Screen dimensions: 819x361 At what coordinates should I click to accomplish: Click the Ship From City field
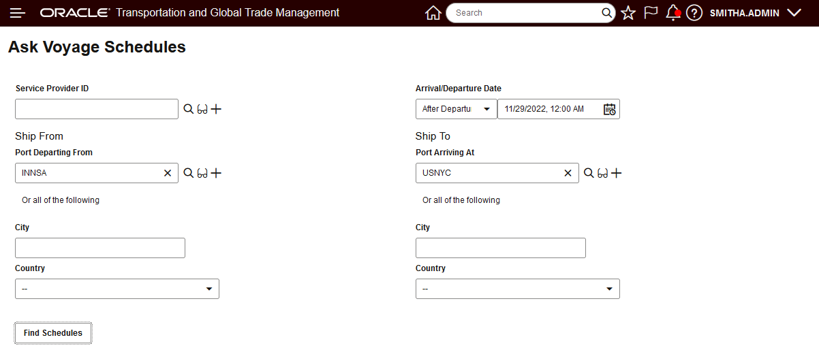[x=100, y=248]
